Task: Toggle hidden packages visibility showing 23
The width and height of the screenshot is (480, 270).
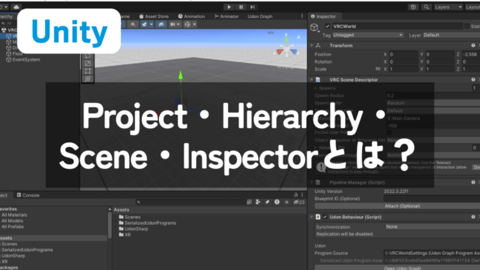Action: [298, 202]
